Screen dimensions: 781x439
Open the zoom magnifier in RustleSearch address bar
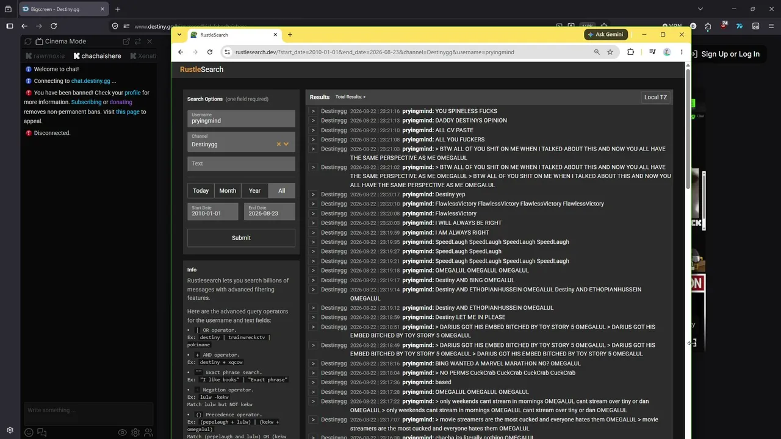[597, 52]
